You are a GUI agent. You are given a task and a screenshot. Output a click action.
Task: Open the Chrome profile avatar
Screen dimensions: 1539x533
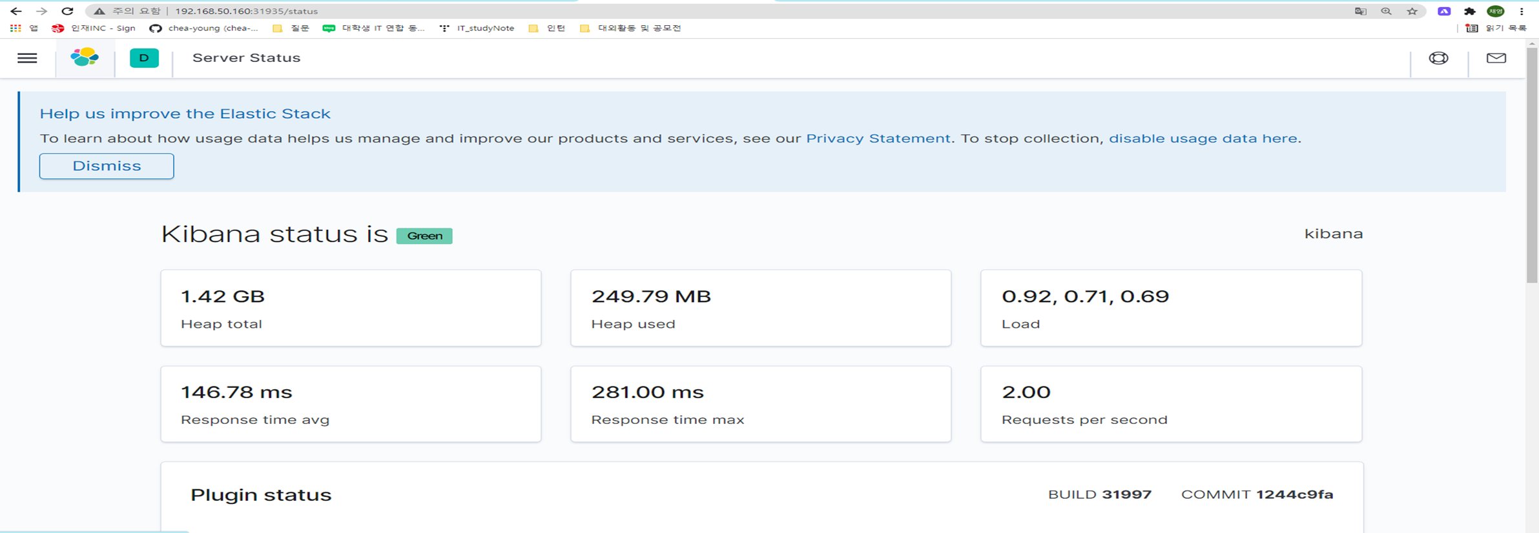click(1496, 11)
